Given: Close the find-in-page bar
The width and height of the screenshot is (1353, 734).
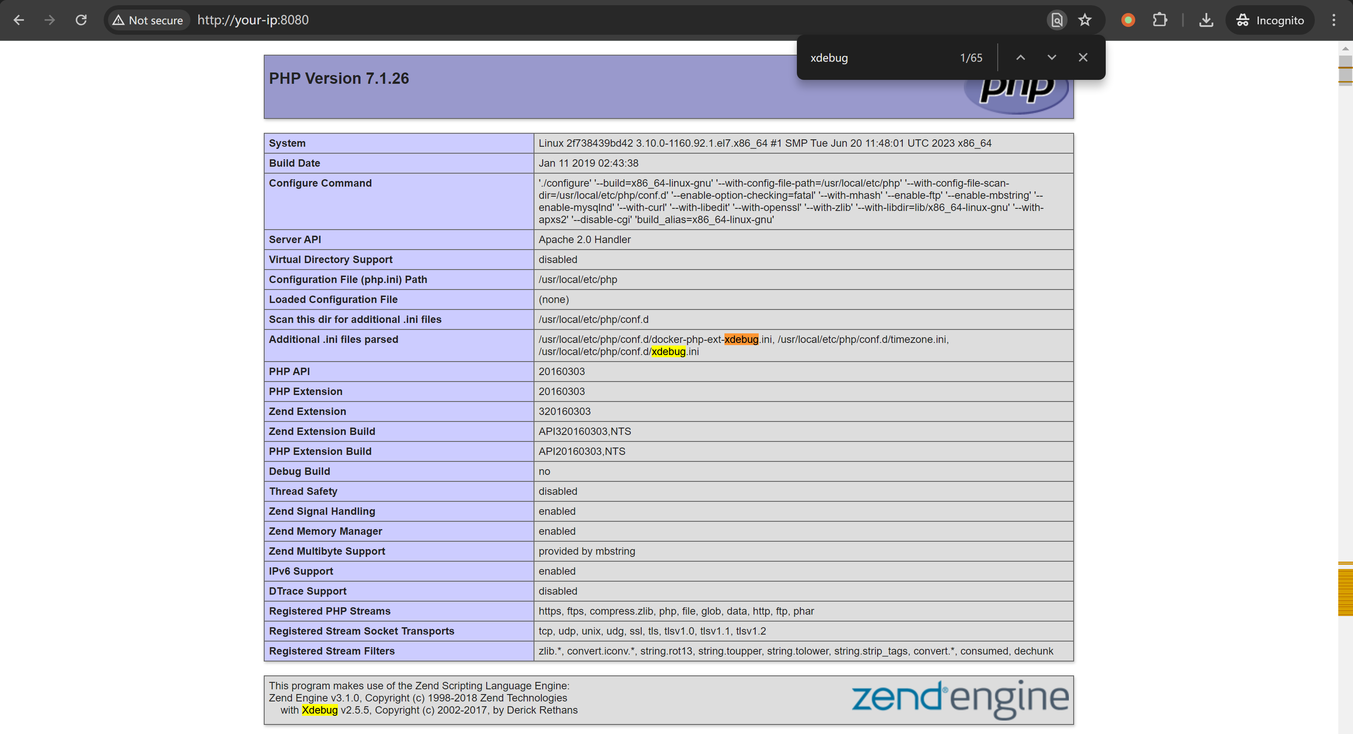Looking at the screenshot, I should (x=1083, y=58).
